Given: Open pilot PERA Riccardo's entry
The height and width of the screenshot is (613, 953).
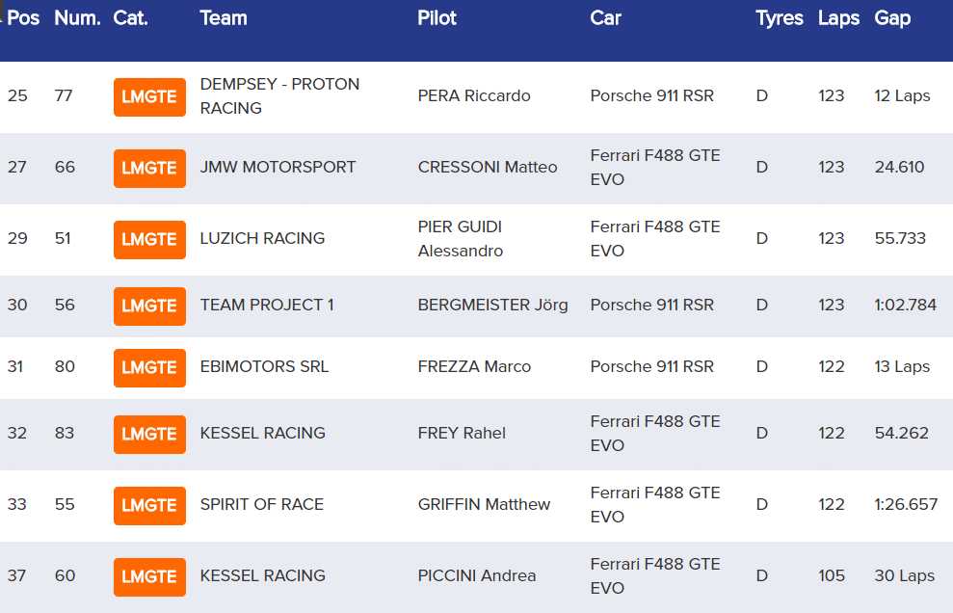Looking at the screenshot, I should [473, 96].
